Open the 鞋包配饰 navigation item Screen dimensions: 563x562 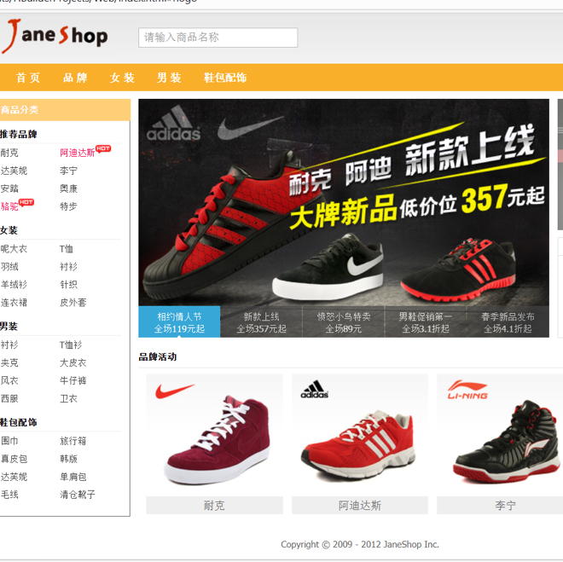(x=225, y=78)
